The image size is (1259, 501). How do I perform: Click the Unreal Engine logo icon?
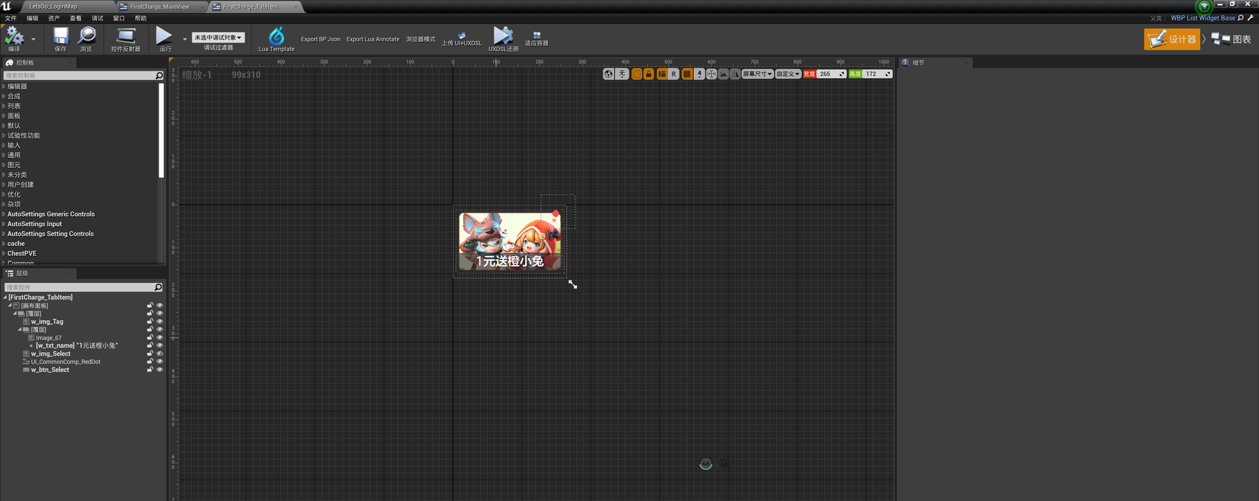pyautogui.click(x=7, y=6)
